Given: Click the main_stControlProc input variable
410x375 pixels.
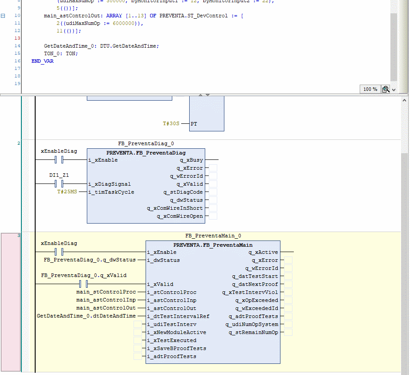Looking at the screenshot, I should pos(106,292).
